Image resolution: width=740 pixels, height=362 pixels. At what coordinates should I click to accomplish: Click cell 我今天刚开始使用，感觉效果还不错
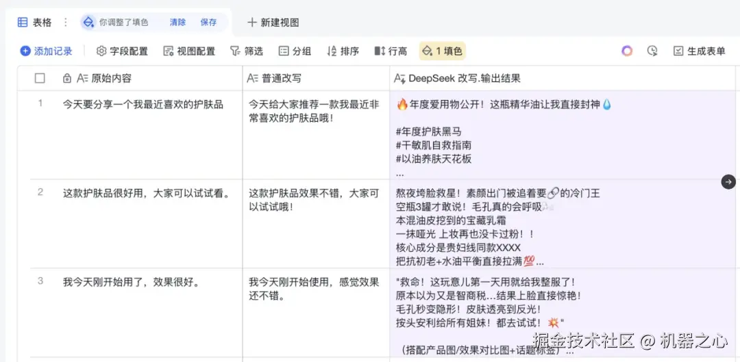(316, 313)
